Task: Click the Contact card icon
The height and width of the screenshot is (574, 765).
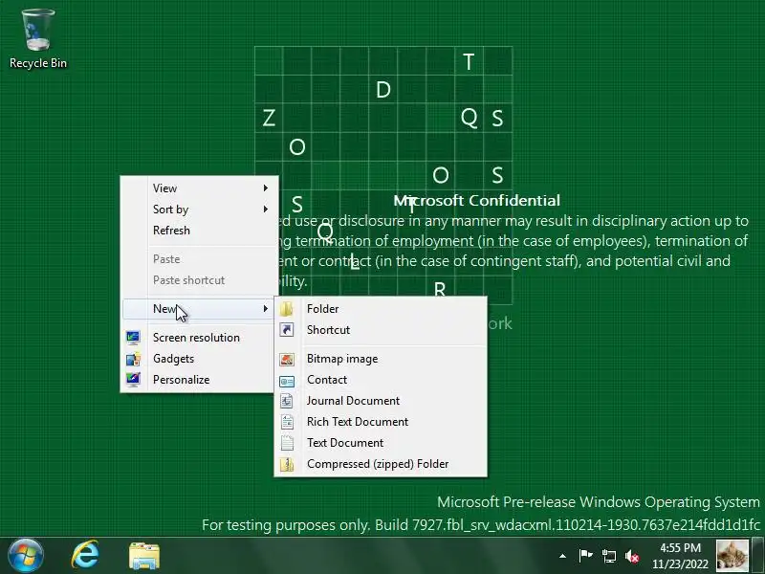Action: click(286, 380)
